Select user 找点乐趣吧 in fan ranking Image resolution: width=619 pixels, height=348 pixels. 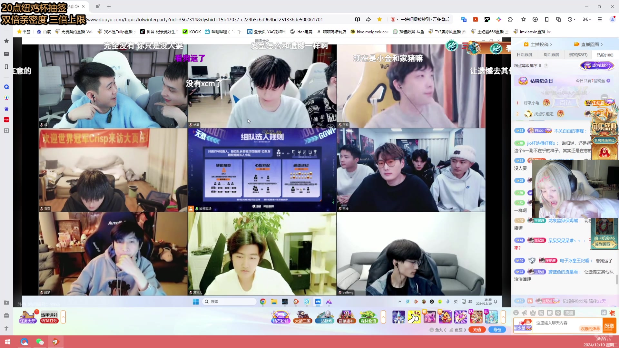click(x=544, y=114)
